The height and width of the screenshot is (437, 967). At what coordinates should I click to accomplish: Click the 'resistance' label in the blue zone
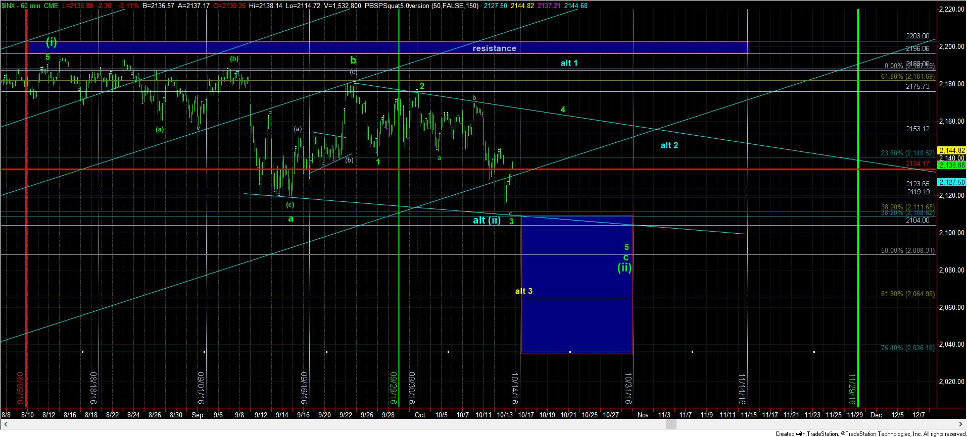tap(494, 48)
